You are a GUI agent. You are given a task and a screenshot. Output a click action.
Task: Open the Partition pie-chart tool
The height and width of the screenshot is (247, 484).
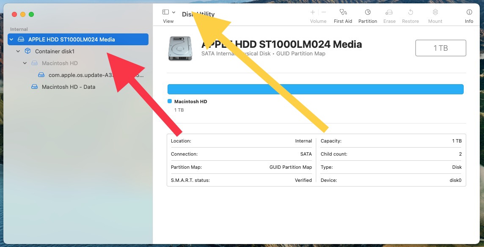368,12
